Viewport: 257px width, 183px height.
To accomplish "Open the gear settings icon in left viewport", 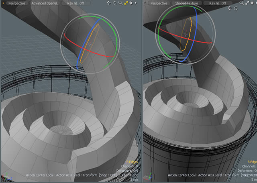I will (131, 3).
